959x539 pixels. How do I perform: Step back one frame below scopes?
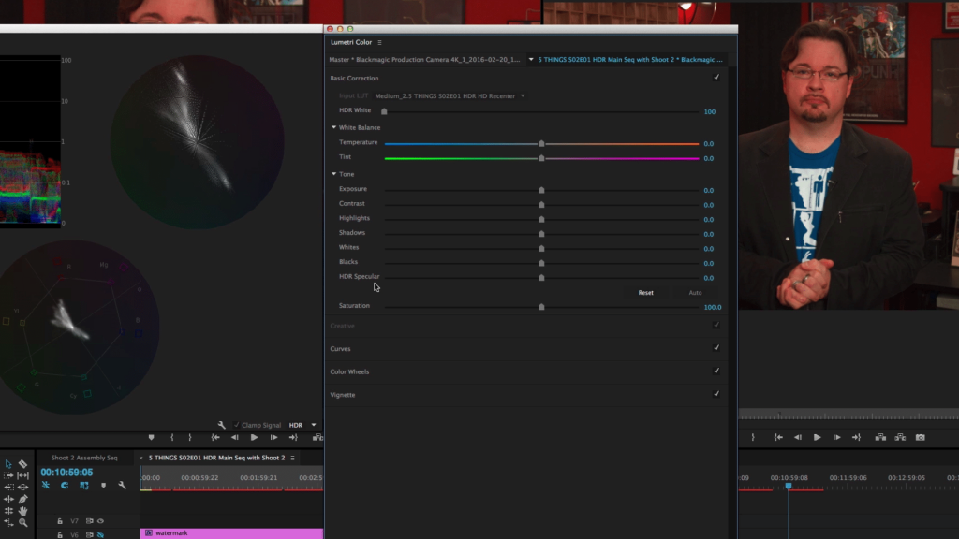click(x=235, y=438)
